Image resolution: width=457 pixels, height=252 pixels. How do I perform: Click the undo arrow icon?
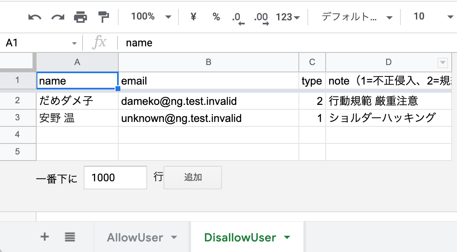click(35, 17)
